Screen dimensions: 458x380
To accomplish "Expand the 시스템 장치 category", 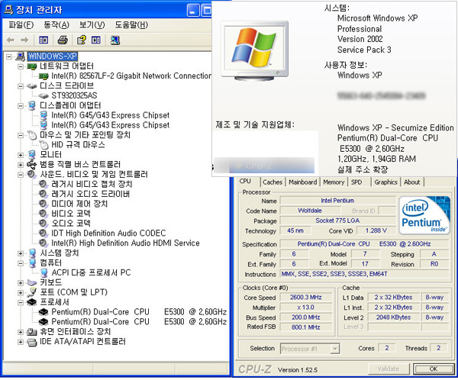I will tap(20, 253).
